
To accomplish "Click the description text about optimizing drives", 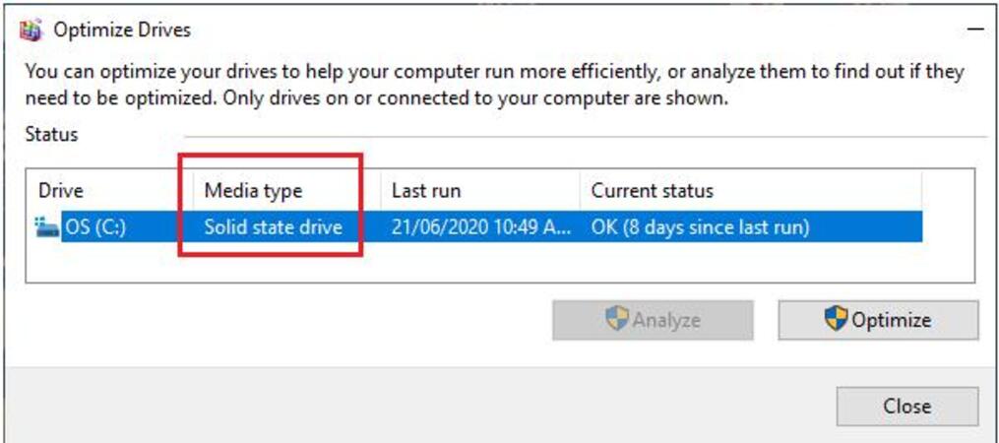I will tap(494, 86).
